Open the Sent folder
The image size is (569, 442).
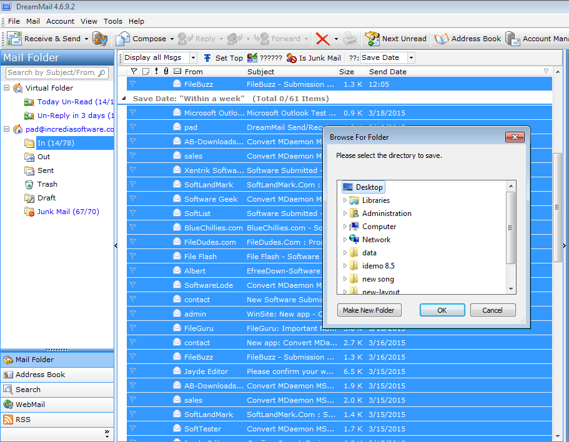coord(46,170)
